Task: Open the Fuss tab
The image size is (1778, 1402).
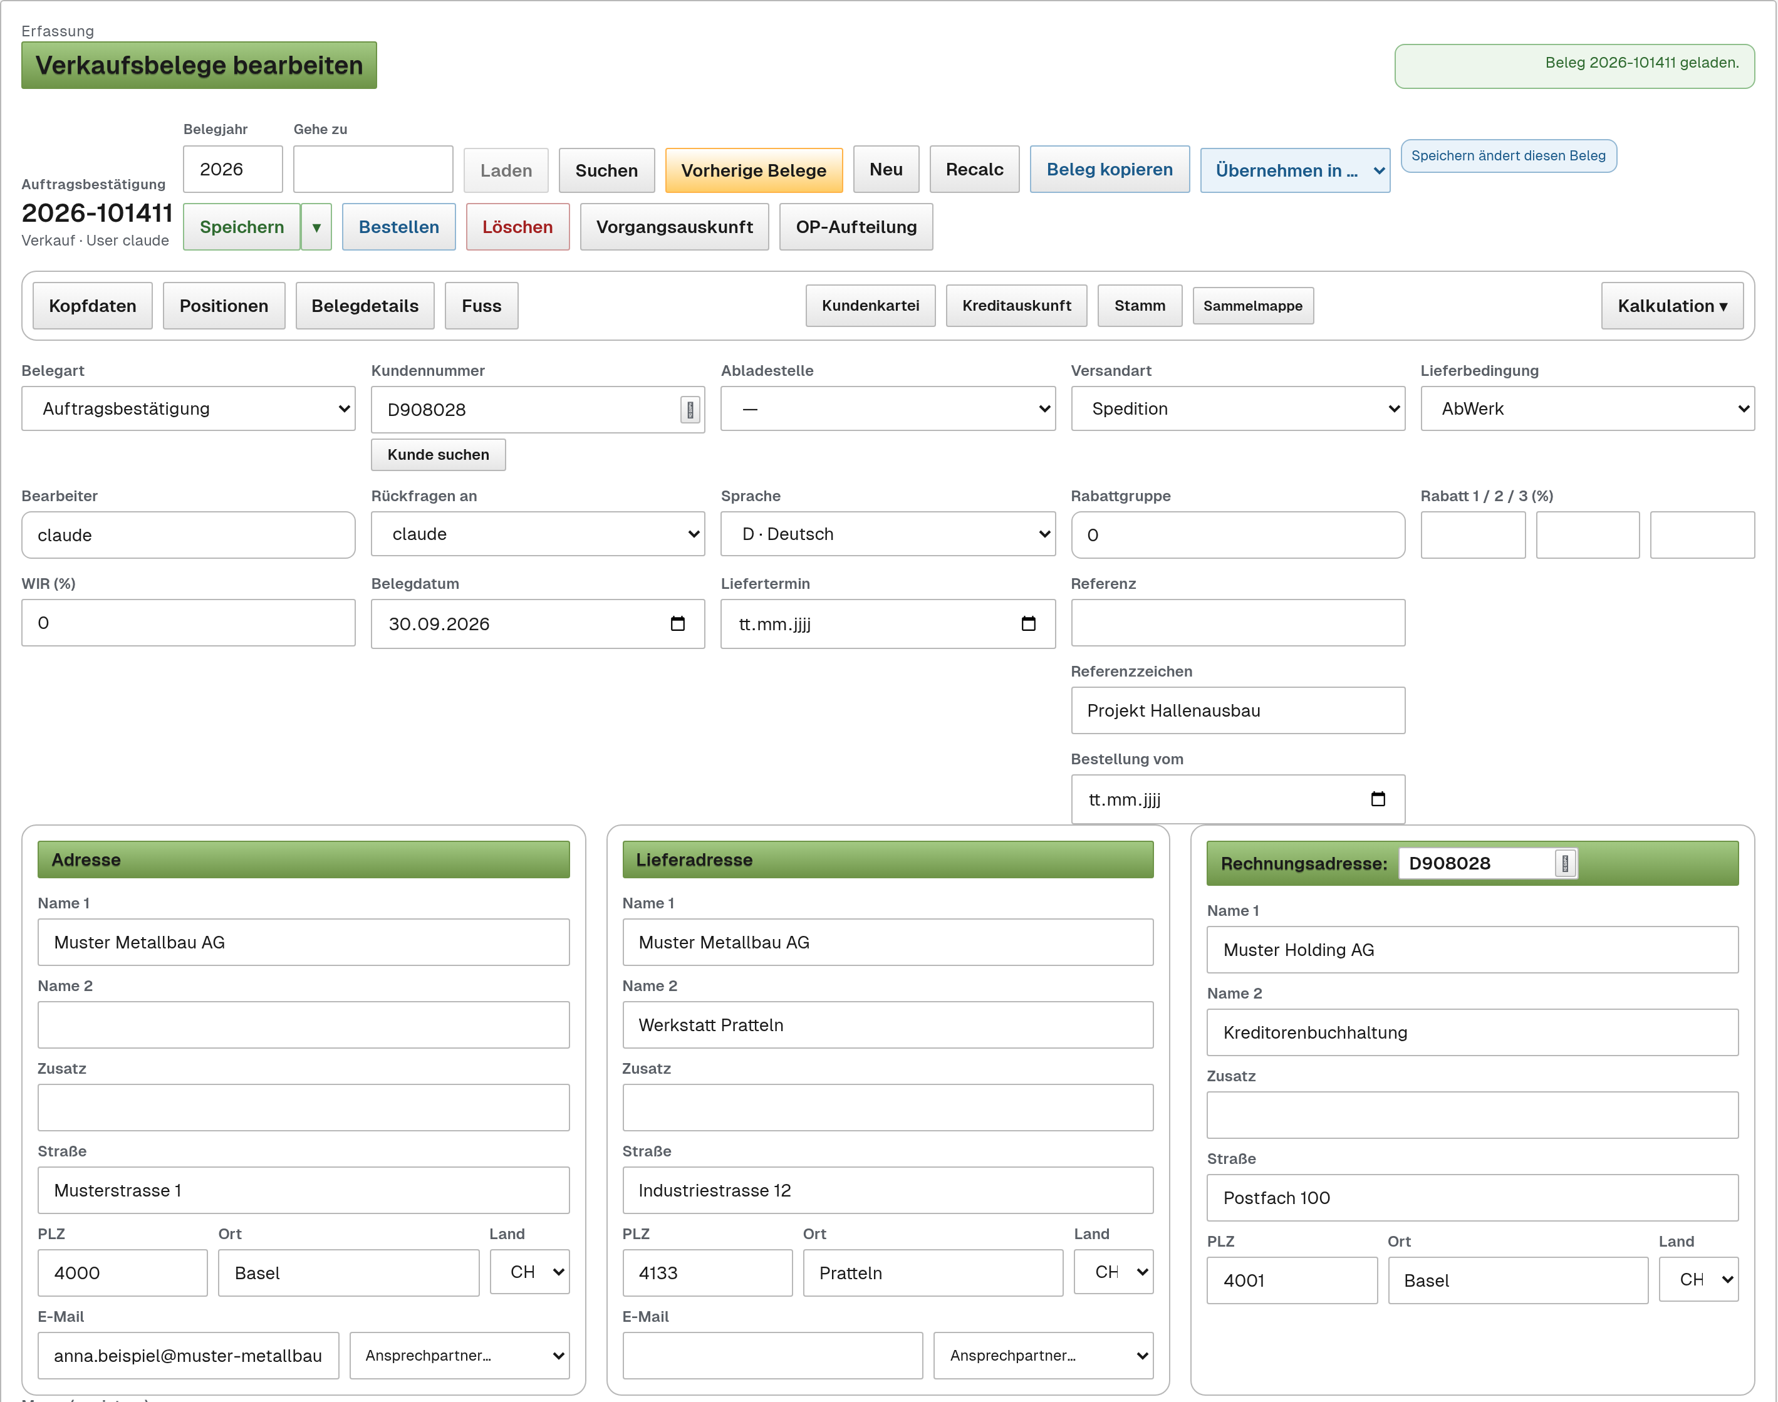Action: pyautogui.click(x=481, y=306)
